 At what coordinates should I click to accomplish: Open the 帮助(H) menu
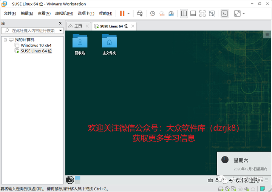105,13
